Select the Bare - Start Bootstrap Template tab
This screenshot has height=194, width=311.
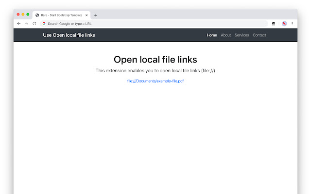62,15
